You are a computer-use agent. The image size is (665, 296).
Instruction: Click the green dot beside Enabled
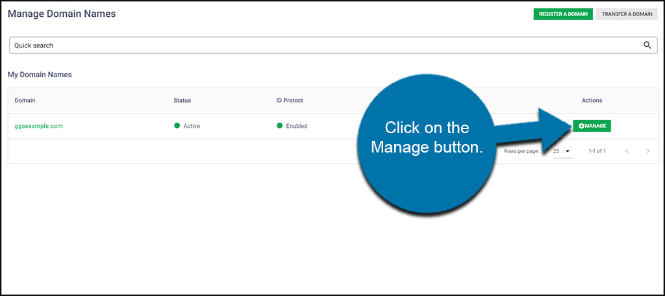click(279, 125)
